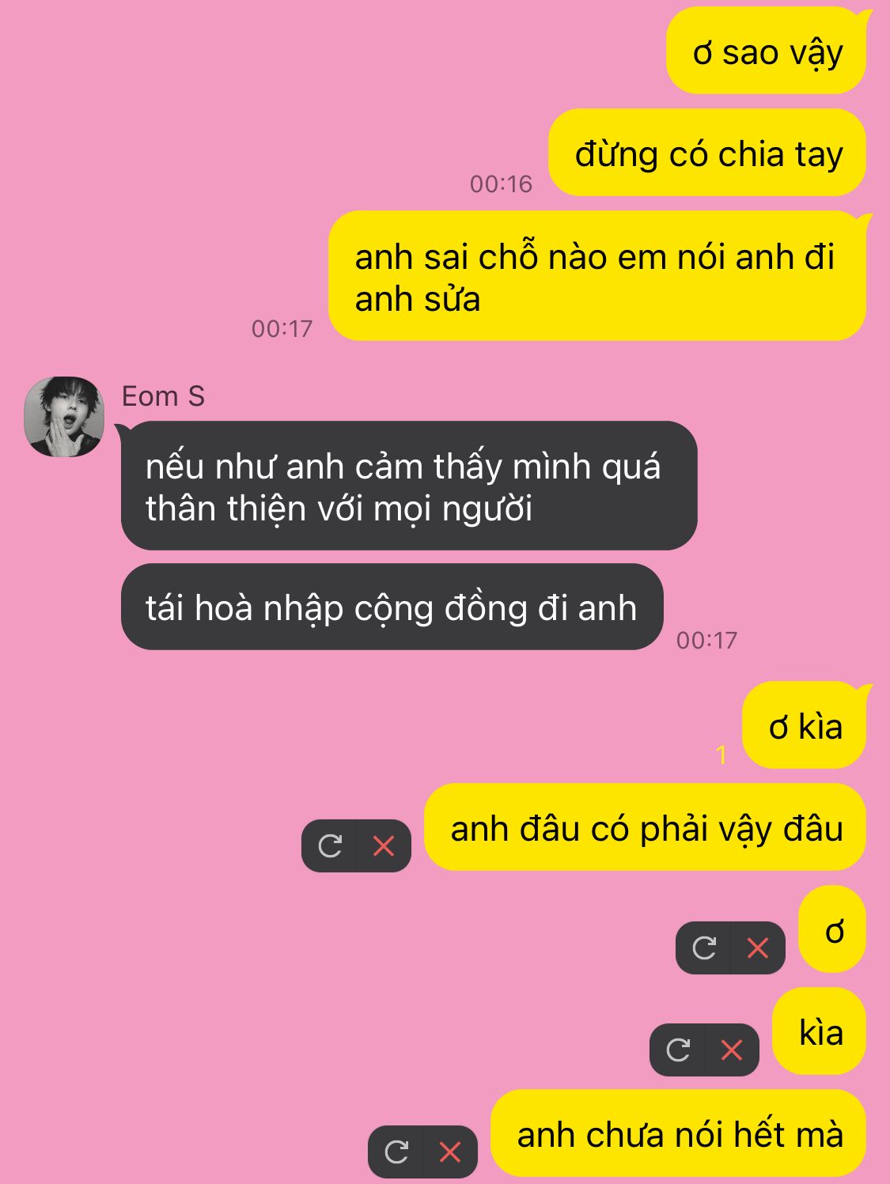The image size is (890, 1184).
Task: Select the 'ơ sao vậy' message bubble
Action: 767,51
